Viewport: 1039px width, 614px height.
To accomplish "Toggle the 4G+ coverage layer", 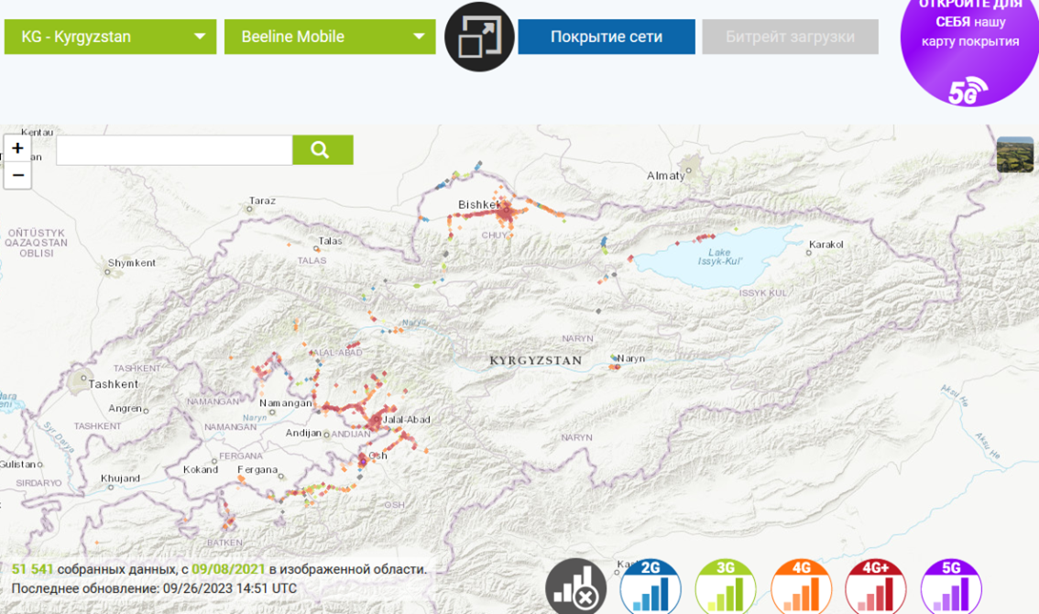I will click(876, 588).
